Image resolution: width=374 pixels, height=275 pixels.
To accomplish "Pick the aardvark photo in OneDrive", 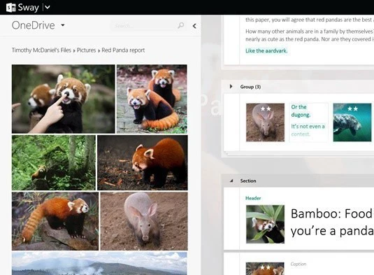I will tap(144, 221).
